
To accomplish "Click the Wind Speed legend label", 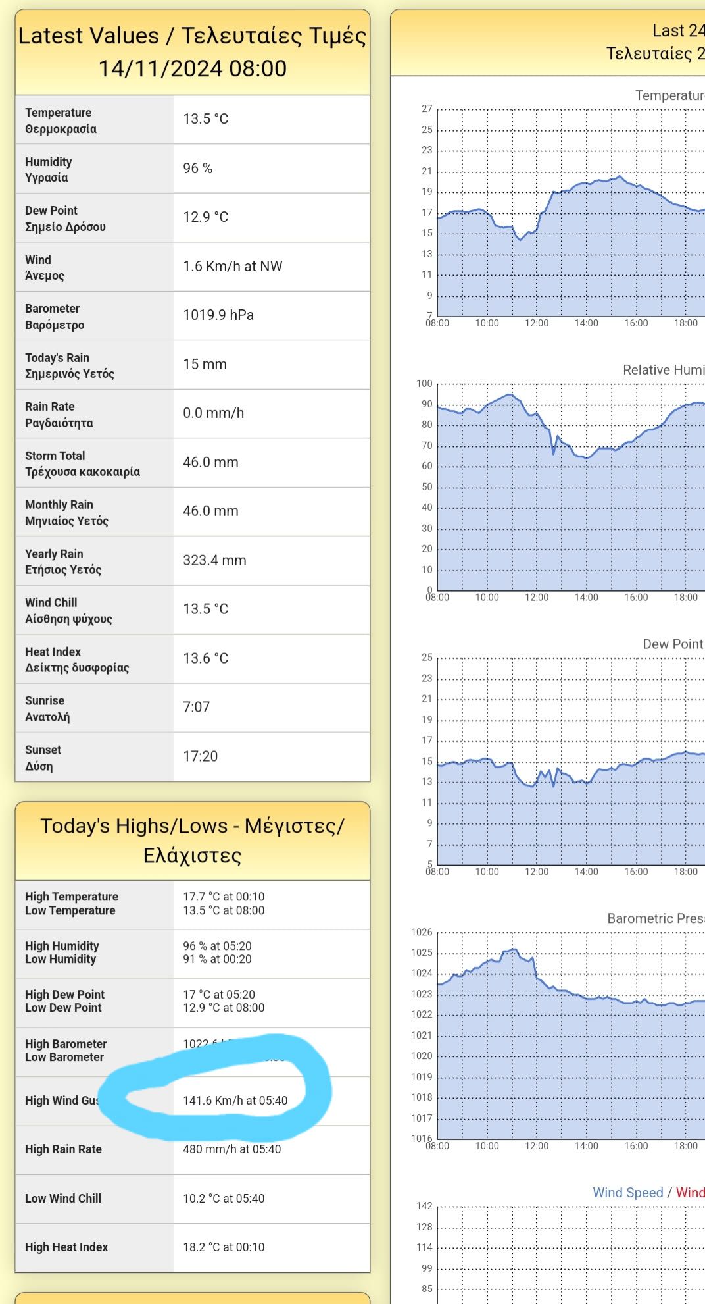I will pos(627,1192).
